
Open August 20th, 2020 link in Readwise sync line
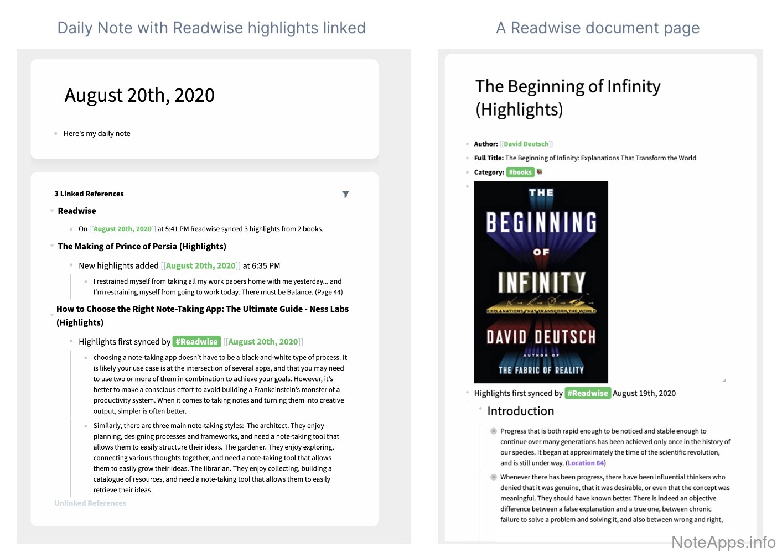[122, 229]
